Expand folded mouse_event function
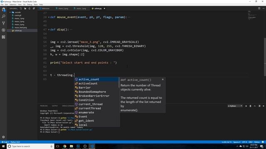 [49, 17]
